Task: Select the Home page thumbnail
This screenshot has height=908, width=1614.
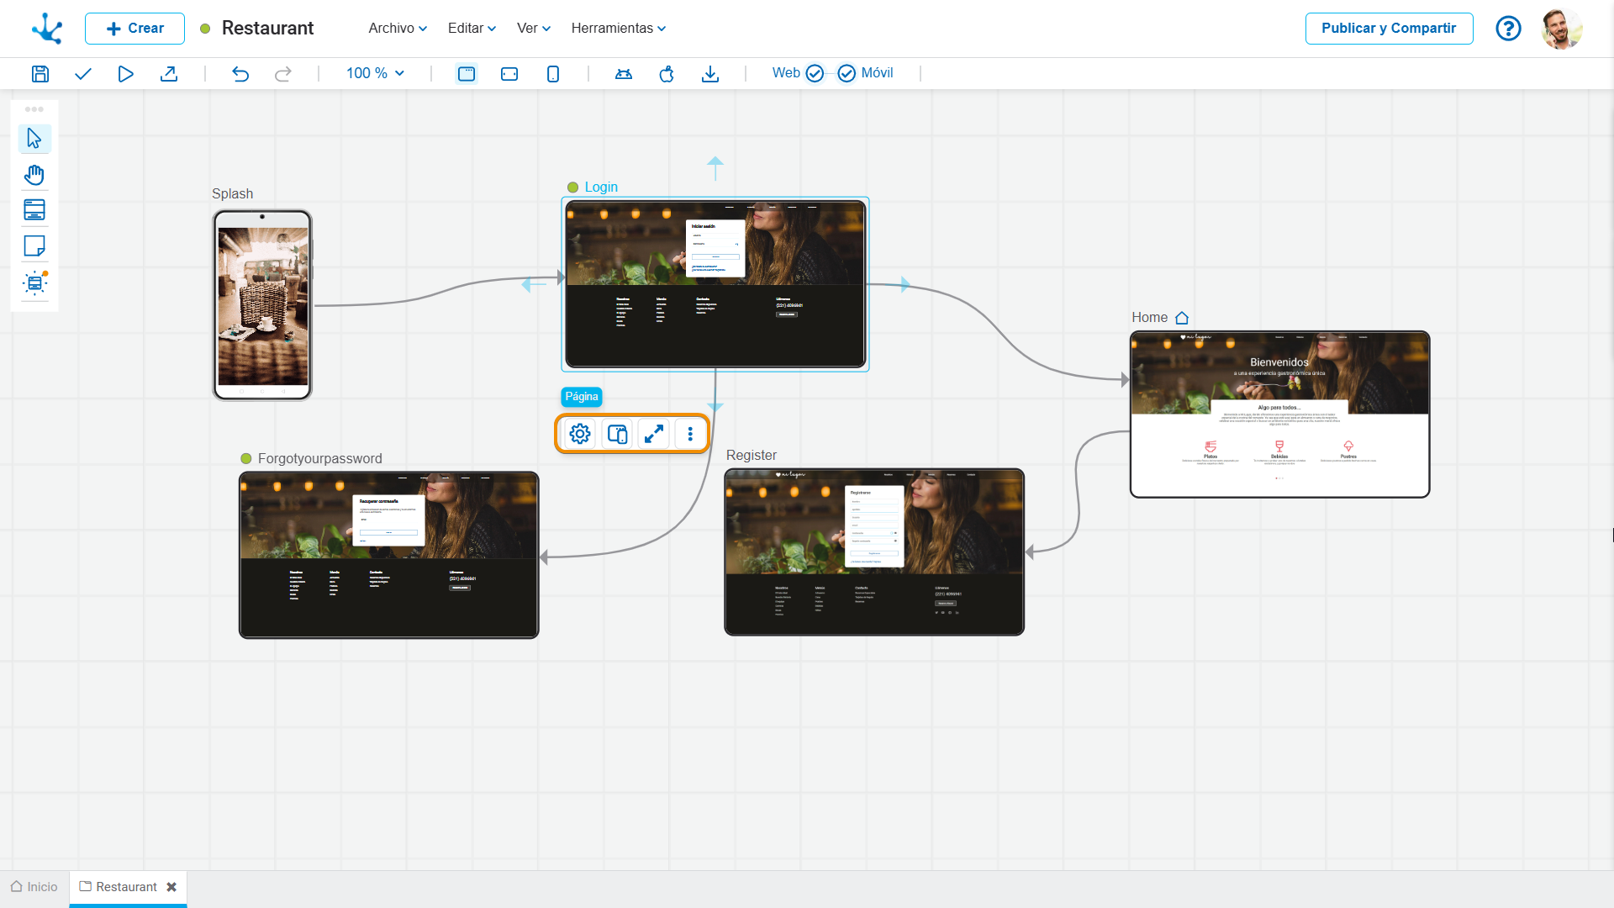Action: 1279,414
